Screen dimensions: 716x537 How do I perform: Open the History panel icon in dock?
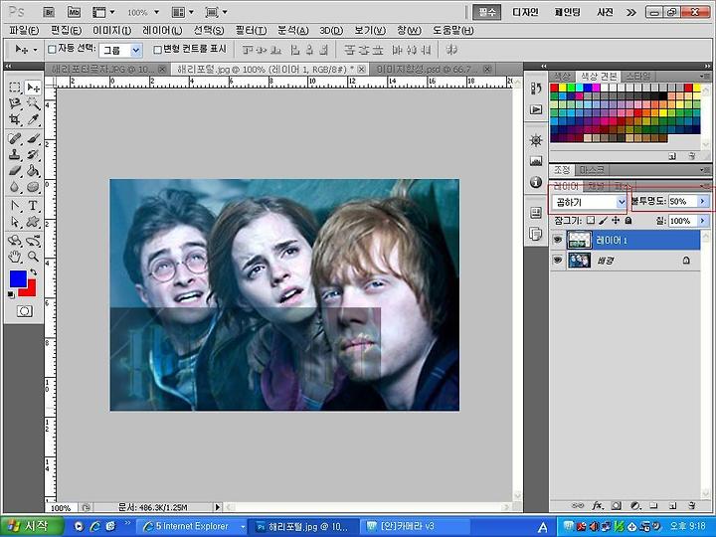(x=536, y=89)
